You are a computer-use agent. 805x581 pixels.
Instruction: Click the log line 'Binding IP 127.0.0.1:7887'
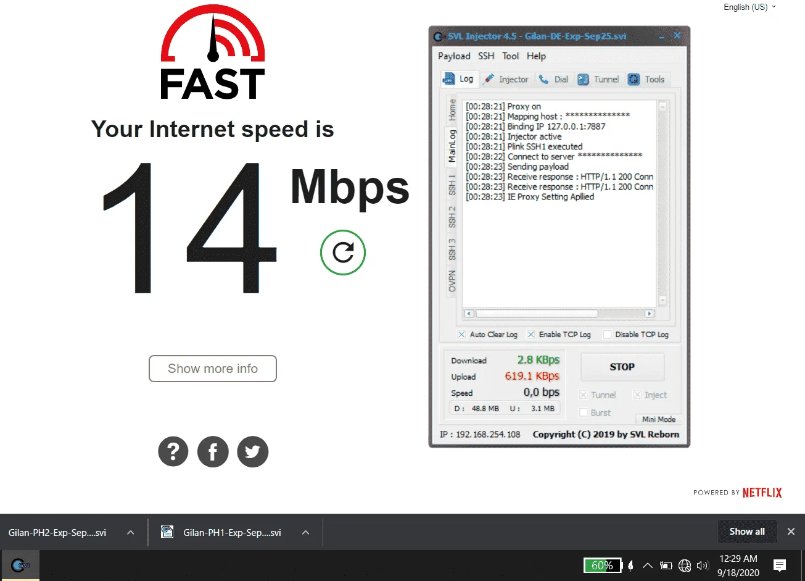pyautogui.click(x=535, y=127)
